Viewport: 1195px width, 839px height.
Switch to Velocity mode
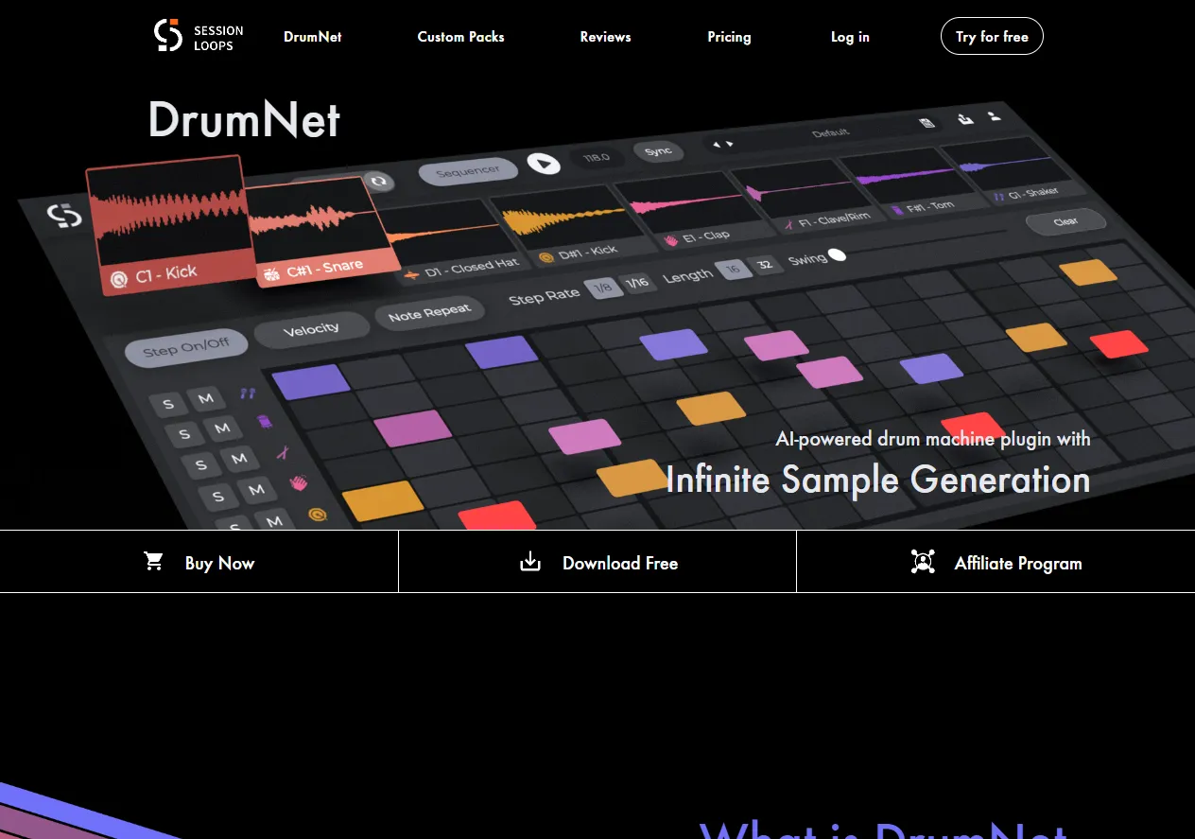[x=311, y=329]
